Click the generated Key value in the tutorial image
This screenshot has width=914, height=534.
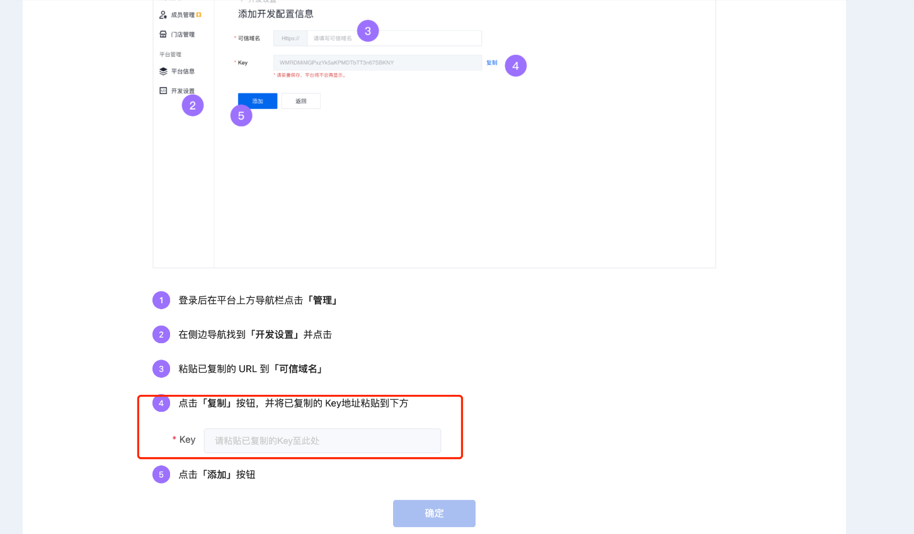click(377, 62)
